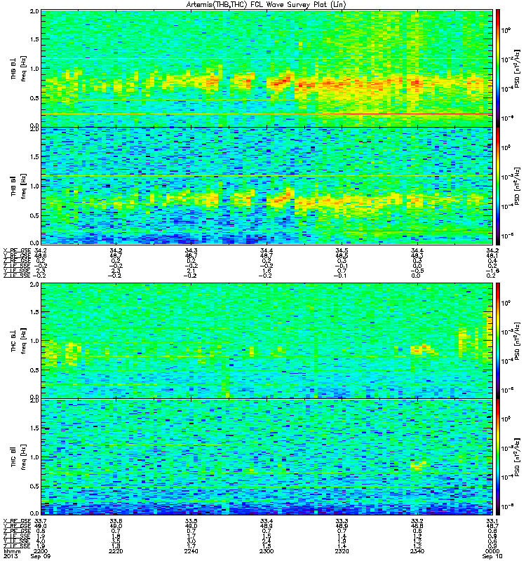Click the 'PSD [nT²/Hz]' label on the THB B⊥ color bar

[518, 69]
